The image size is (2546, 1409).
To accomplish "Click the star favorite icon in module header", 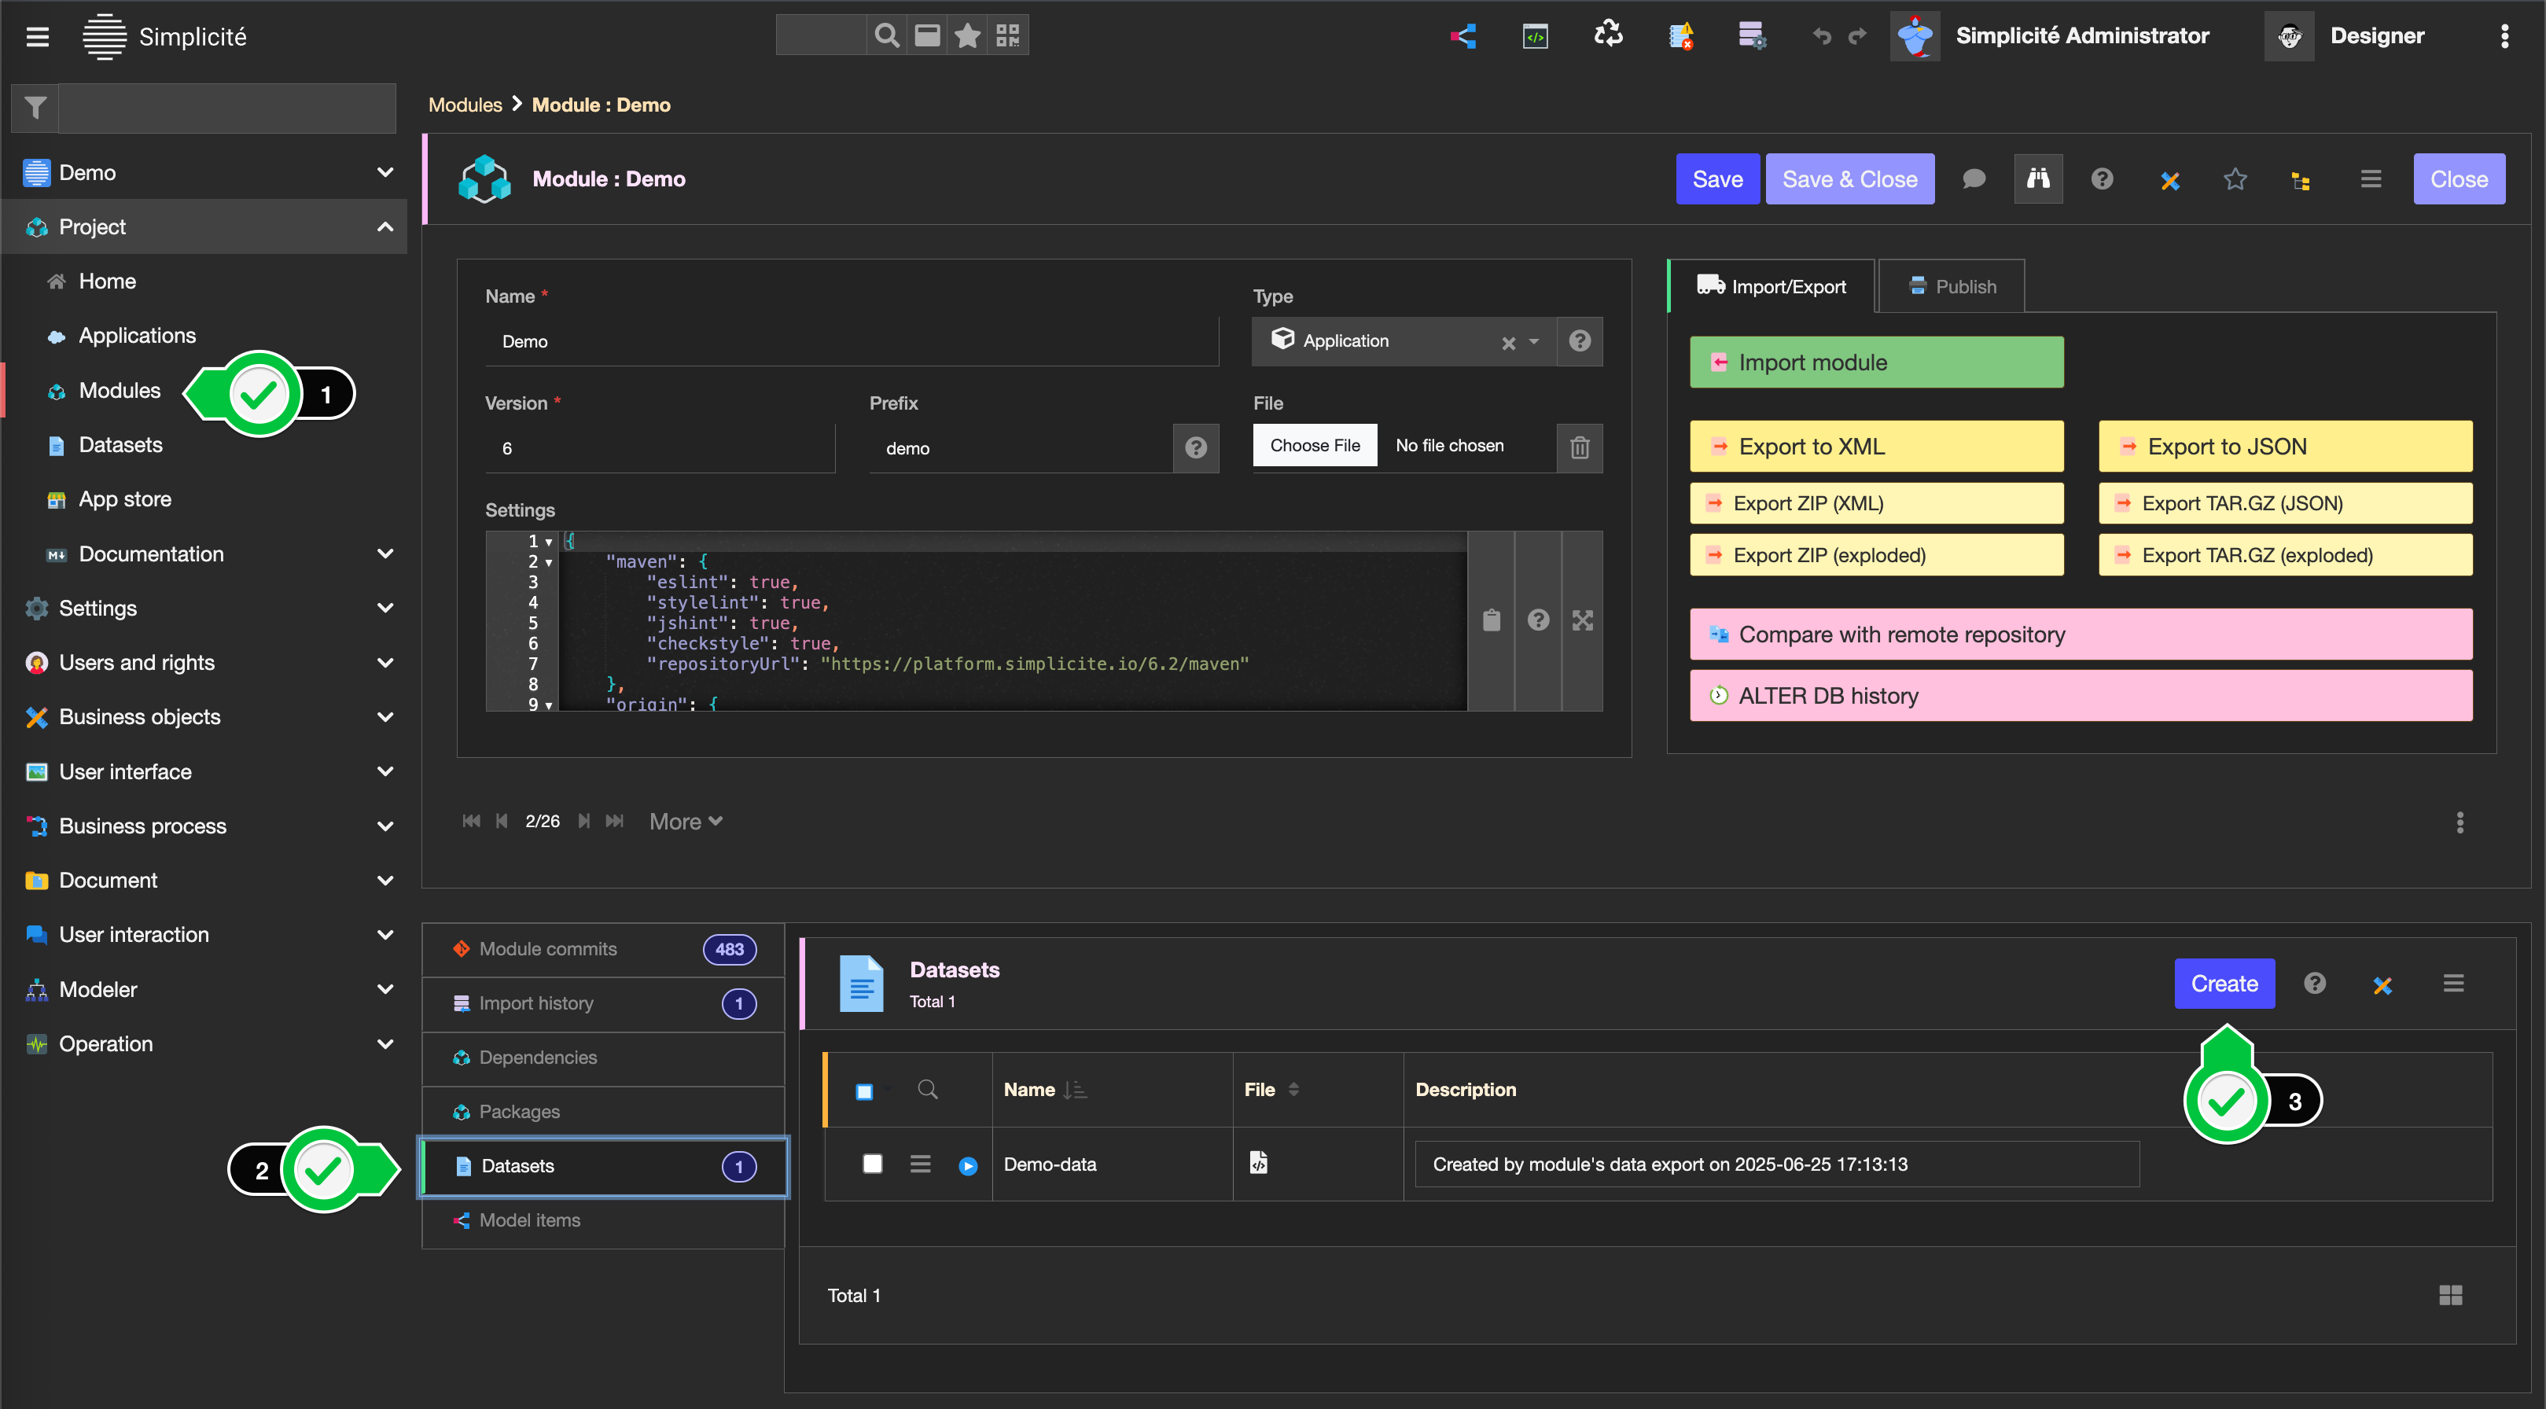I will tap(2235, 178).
